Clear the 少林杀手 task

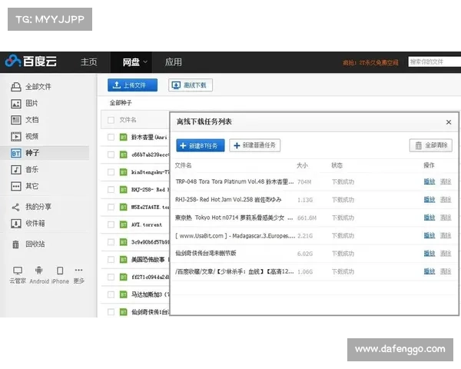pos(446,271)
